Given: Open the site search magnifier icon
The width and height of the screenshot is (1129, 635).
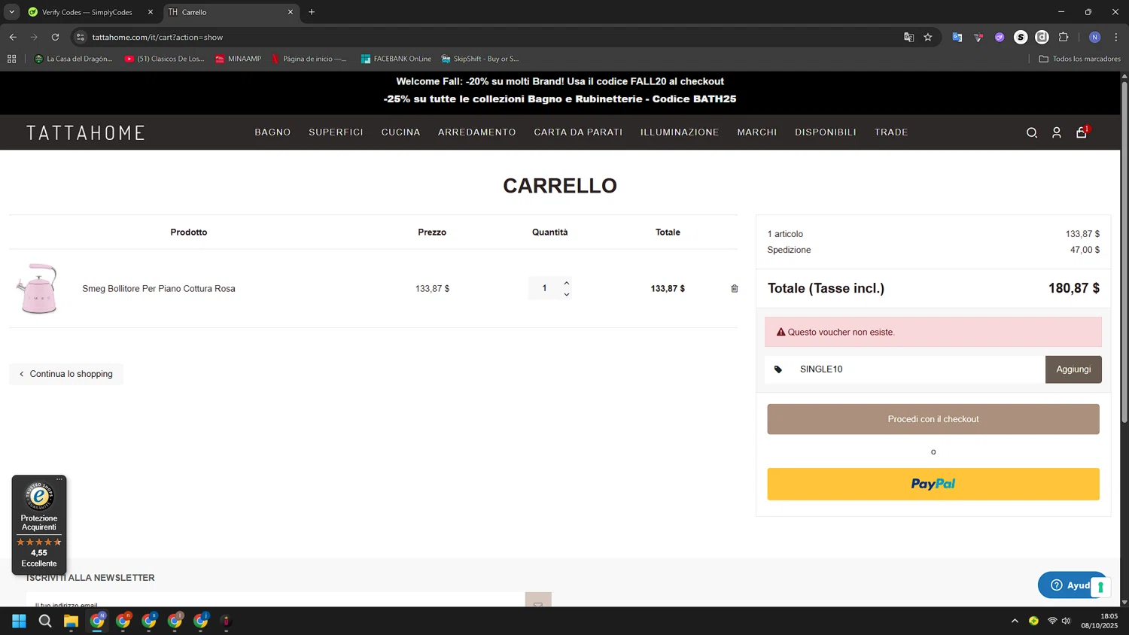Looking at the screenshot, I should tap(1032, 132).
